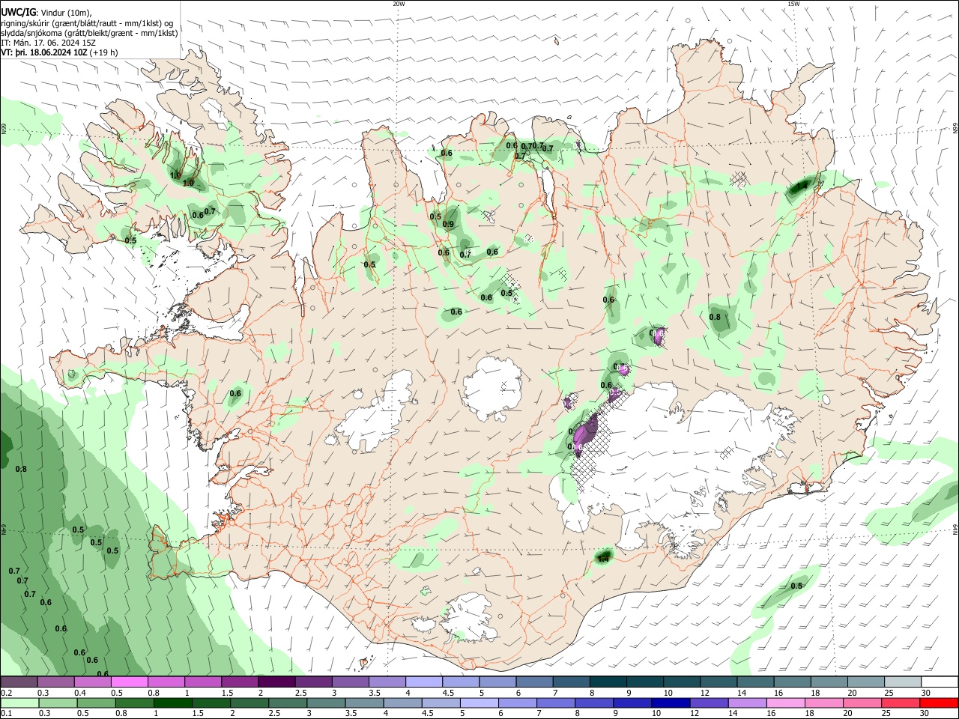Select the 66N latitude label on the right edge

[x=955, y=130]
